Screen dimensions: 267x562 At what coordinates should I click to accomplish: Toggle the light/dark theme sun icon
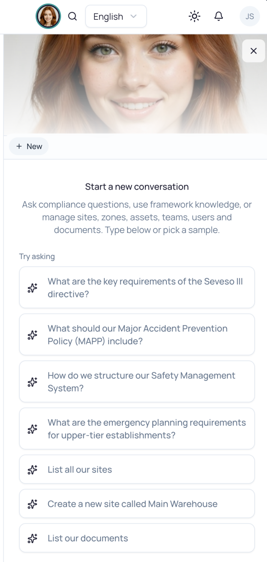[x=194, y=16]
